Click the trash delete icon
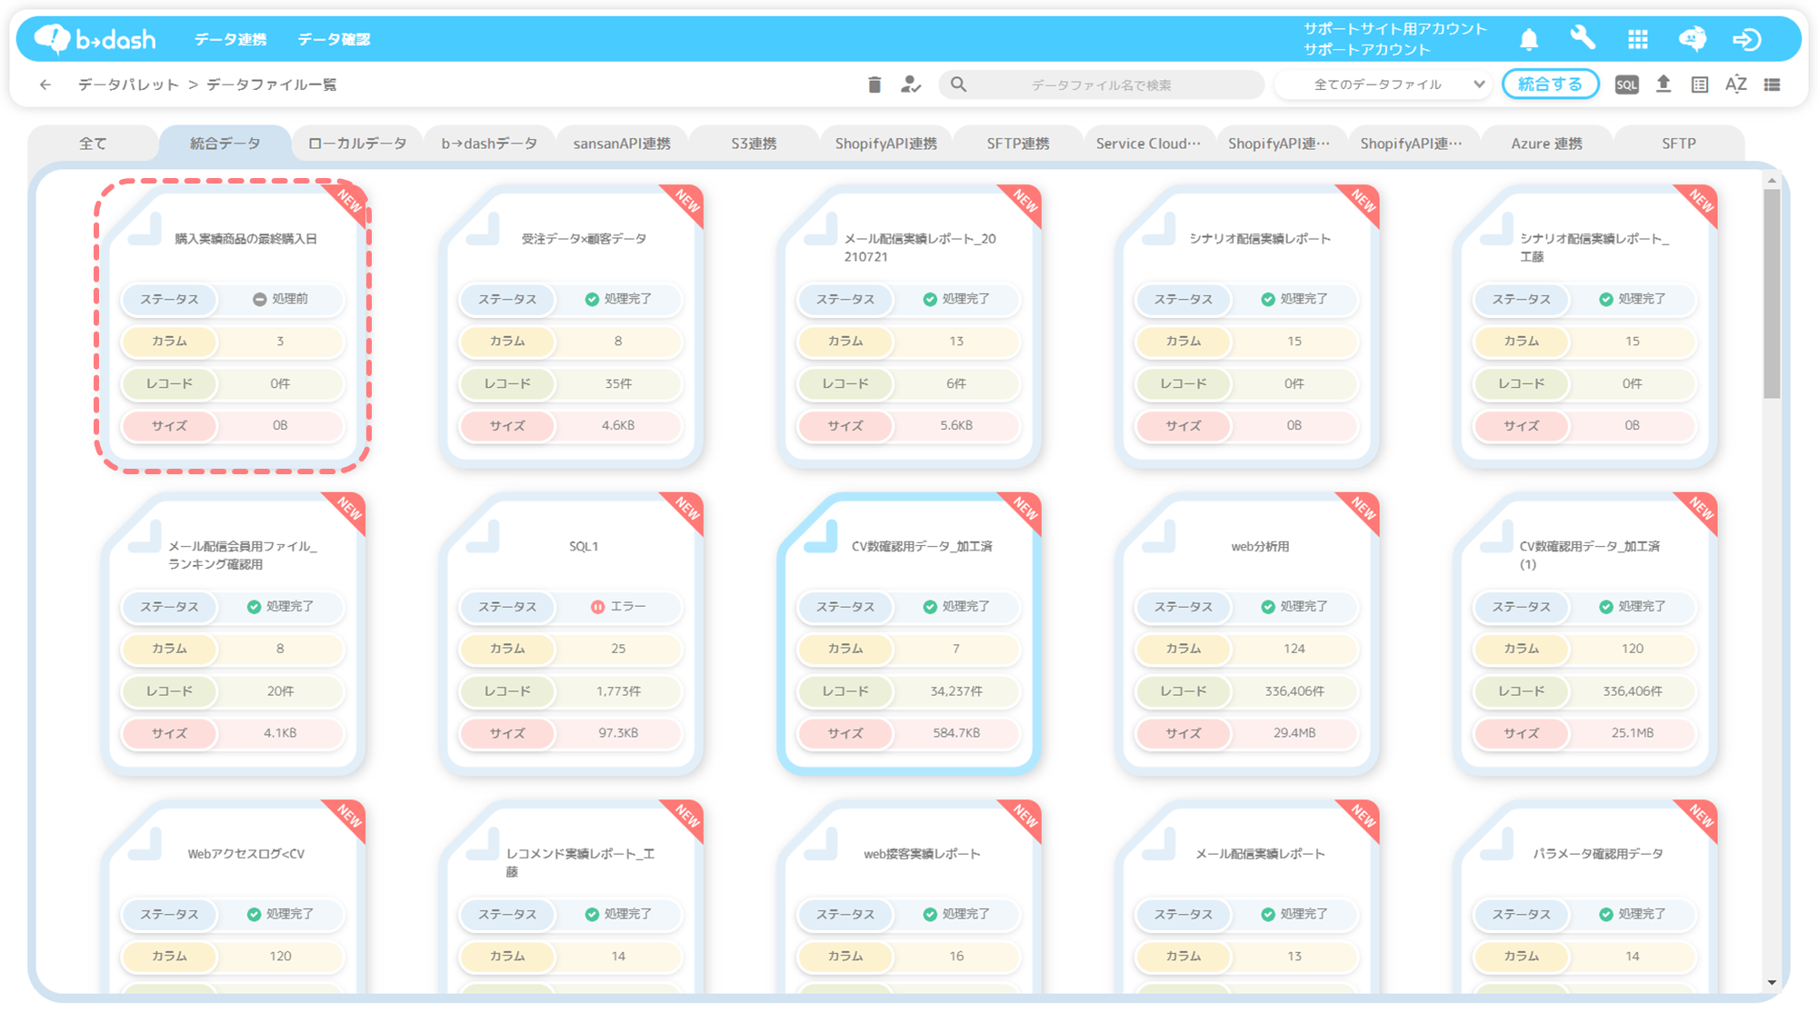The image size is (1818, 1022). coord(874,84)
